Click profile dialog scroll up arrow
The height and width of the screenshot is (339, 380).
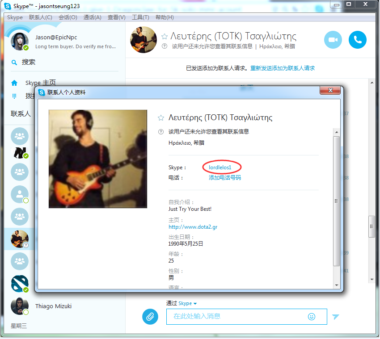(337, 132)
